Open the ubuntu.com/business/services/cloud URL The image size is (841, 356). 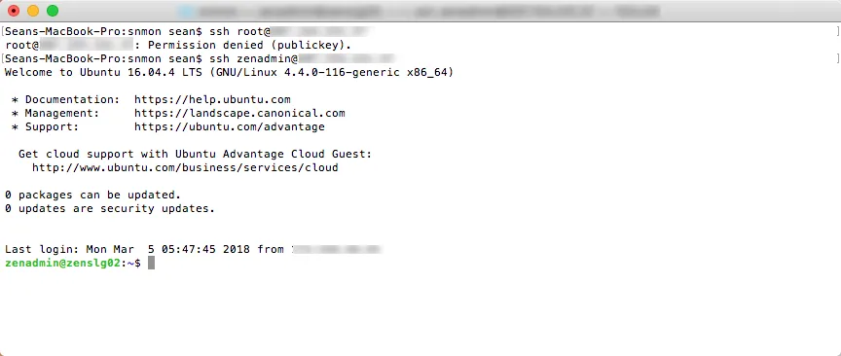tap(185, 168)
